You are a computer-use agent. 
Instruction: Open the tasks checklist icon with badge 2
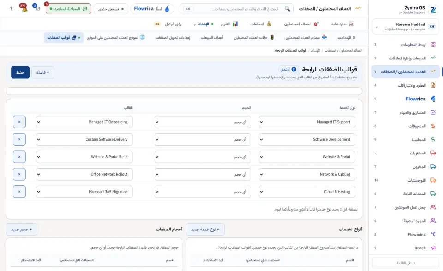pyautogui.click(x=37, y=8)
